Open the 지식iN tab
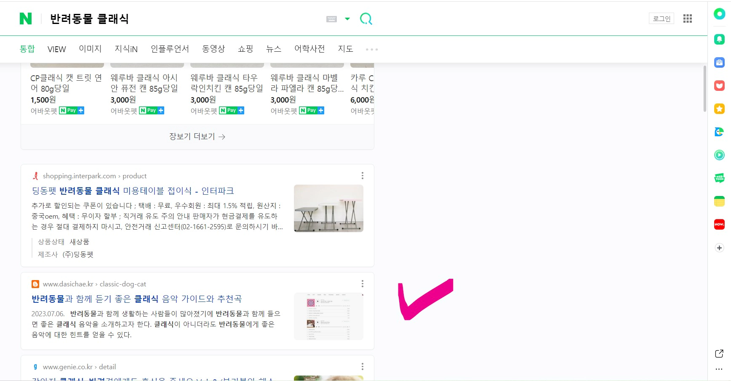The width and height of the screenshot is (731, 381). [x=126, y=49]
